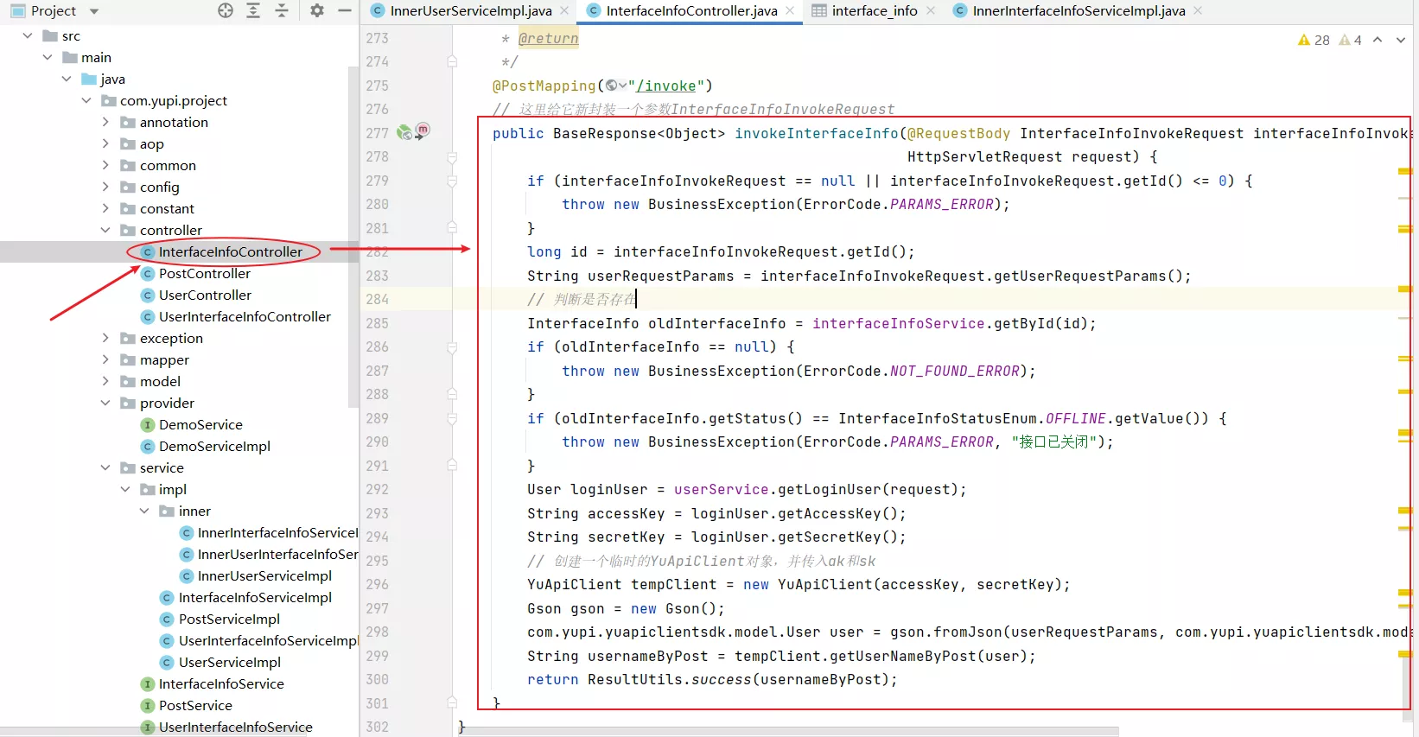Collapse the provider package
This screenshot has height=737, width=1419.
click(105, 403)
